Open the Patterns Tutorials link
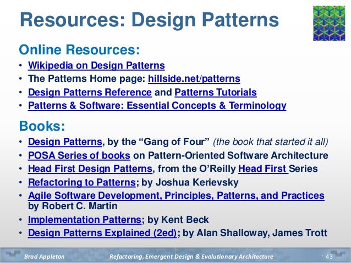This screenshot has height=263, width=351. [x=216, y=92]
